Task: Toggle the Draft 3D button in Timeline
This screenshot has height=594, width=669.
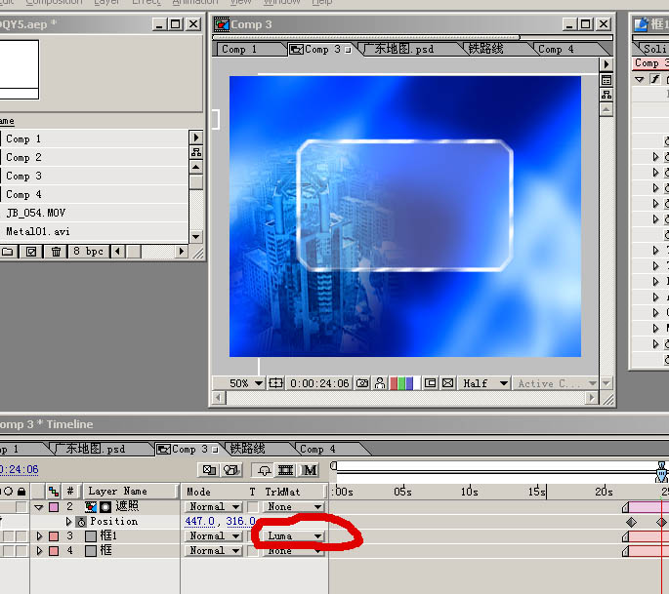Action: 231,470
